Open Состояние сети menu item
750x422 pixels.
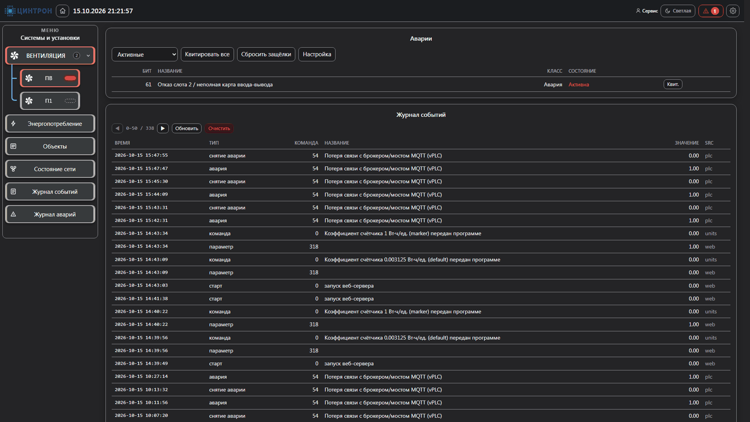coord(50,169)
